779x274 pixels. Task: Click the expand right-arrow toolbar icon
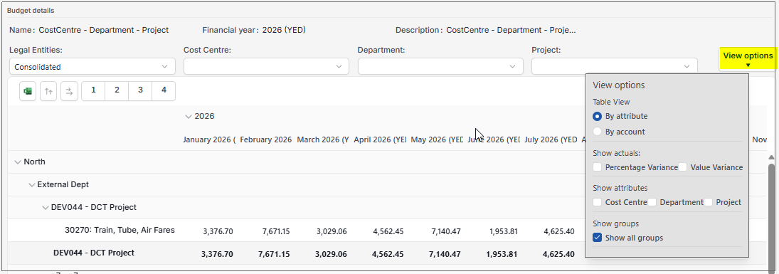point(69,91)
